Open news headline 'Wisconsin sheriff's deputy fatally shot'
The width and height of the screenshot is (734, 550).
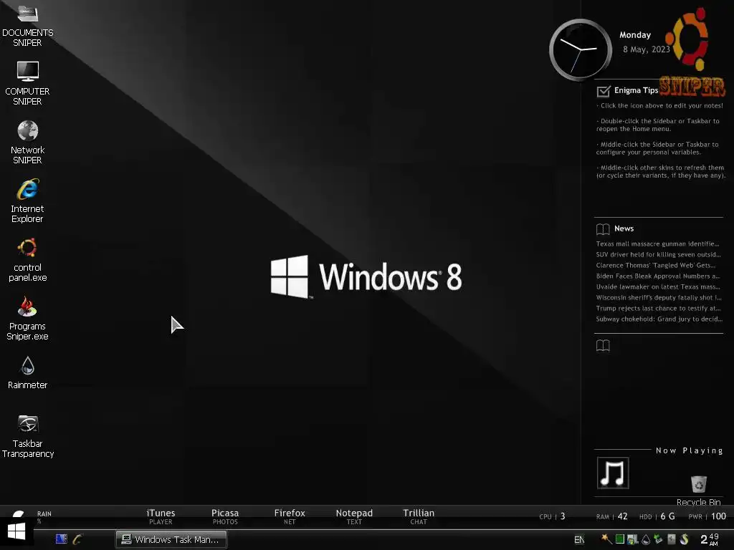pos(659,297)
